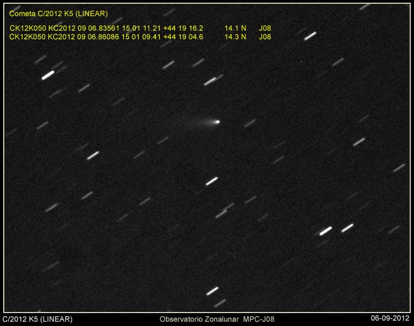Click the magnitude value 14.1 N
414x326 pixels.
[235, 28]
